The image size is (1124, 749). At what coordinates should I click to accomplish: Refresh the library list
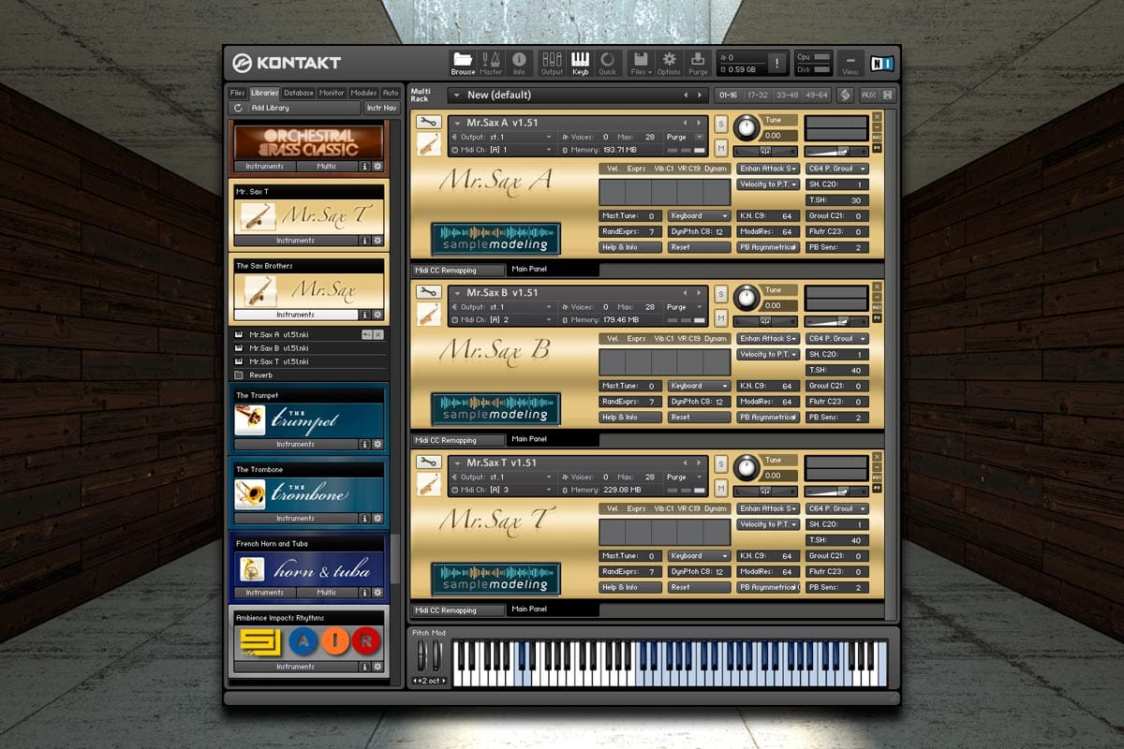click(x=238, y=108)
